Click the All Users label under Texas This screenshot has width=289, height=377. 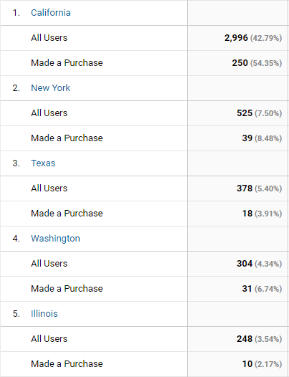pos(49,188)
